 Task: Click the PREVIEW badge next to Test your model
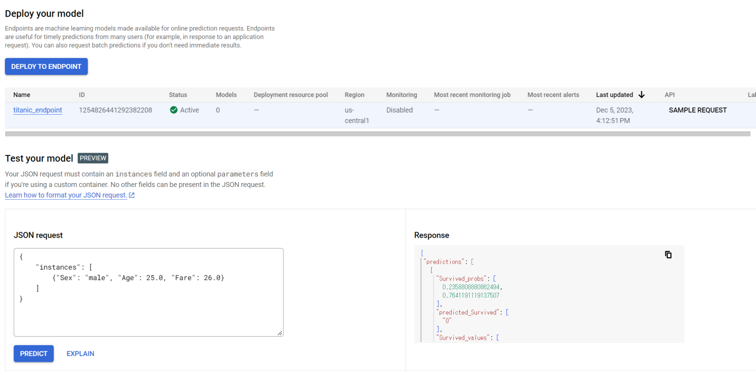[93, 158]
